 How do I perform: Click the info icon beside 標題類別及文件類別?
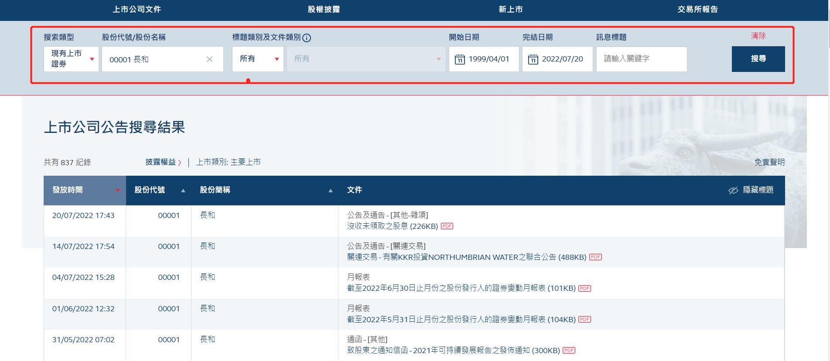(307, 38)
